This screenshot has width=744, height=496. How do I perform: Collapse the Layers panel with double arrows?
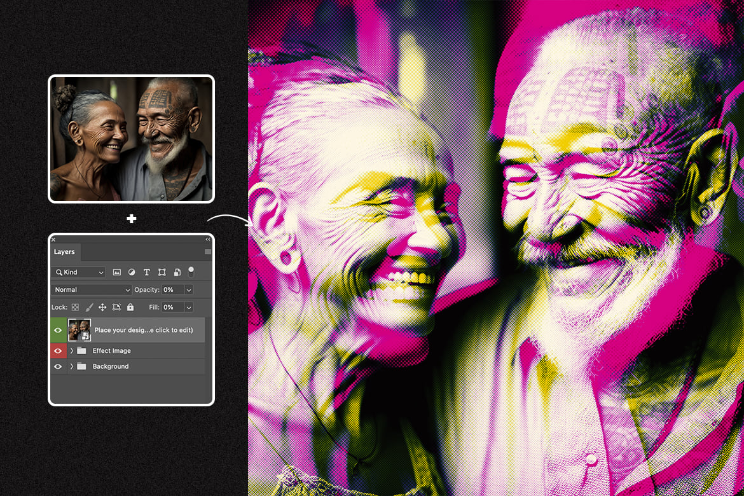click(x=208, y=240)
